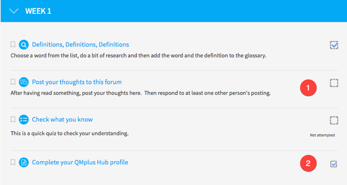Open the Check what you know quiz

pos(62,120)
